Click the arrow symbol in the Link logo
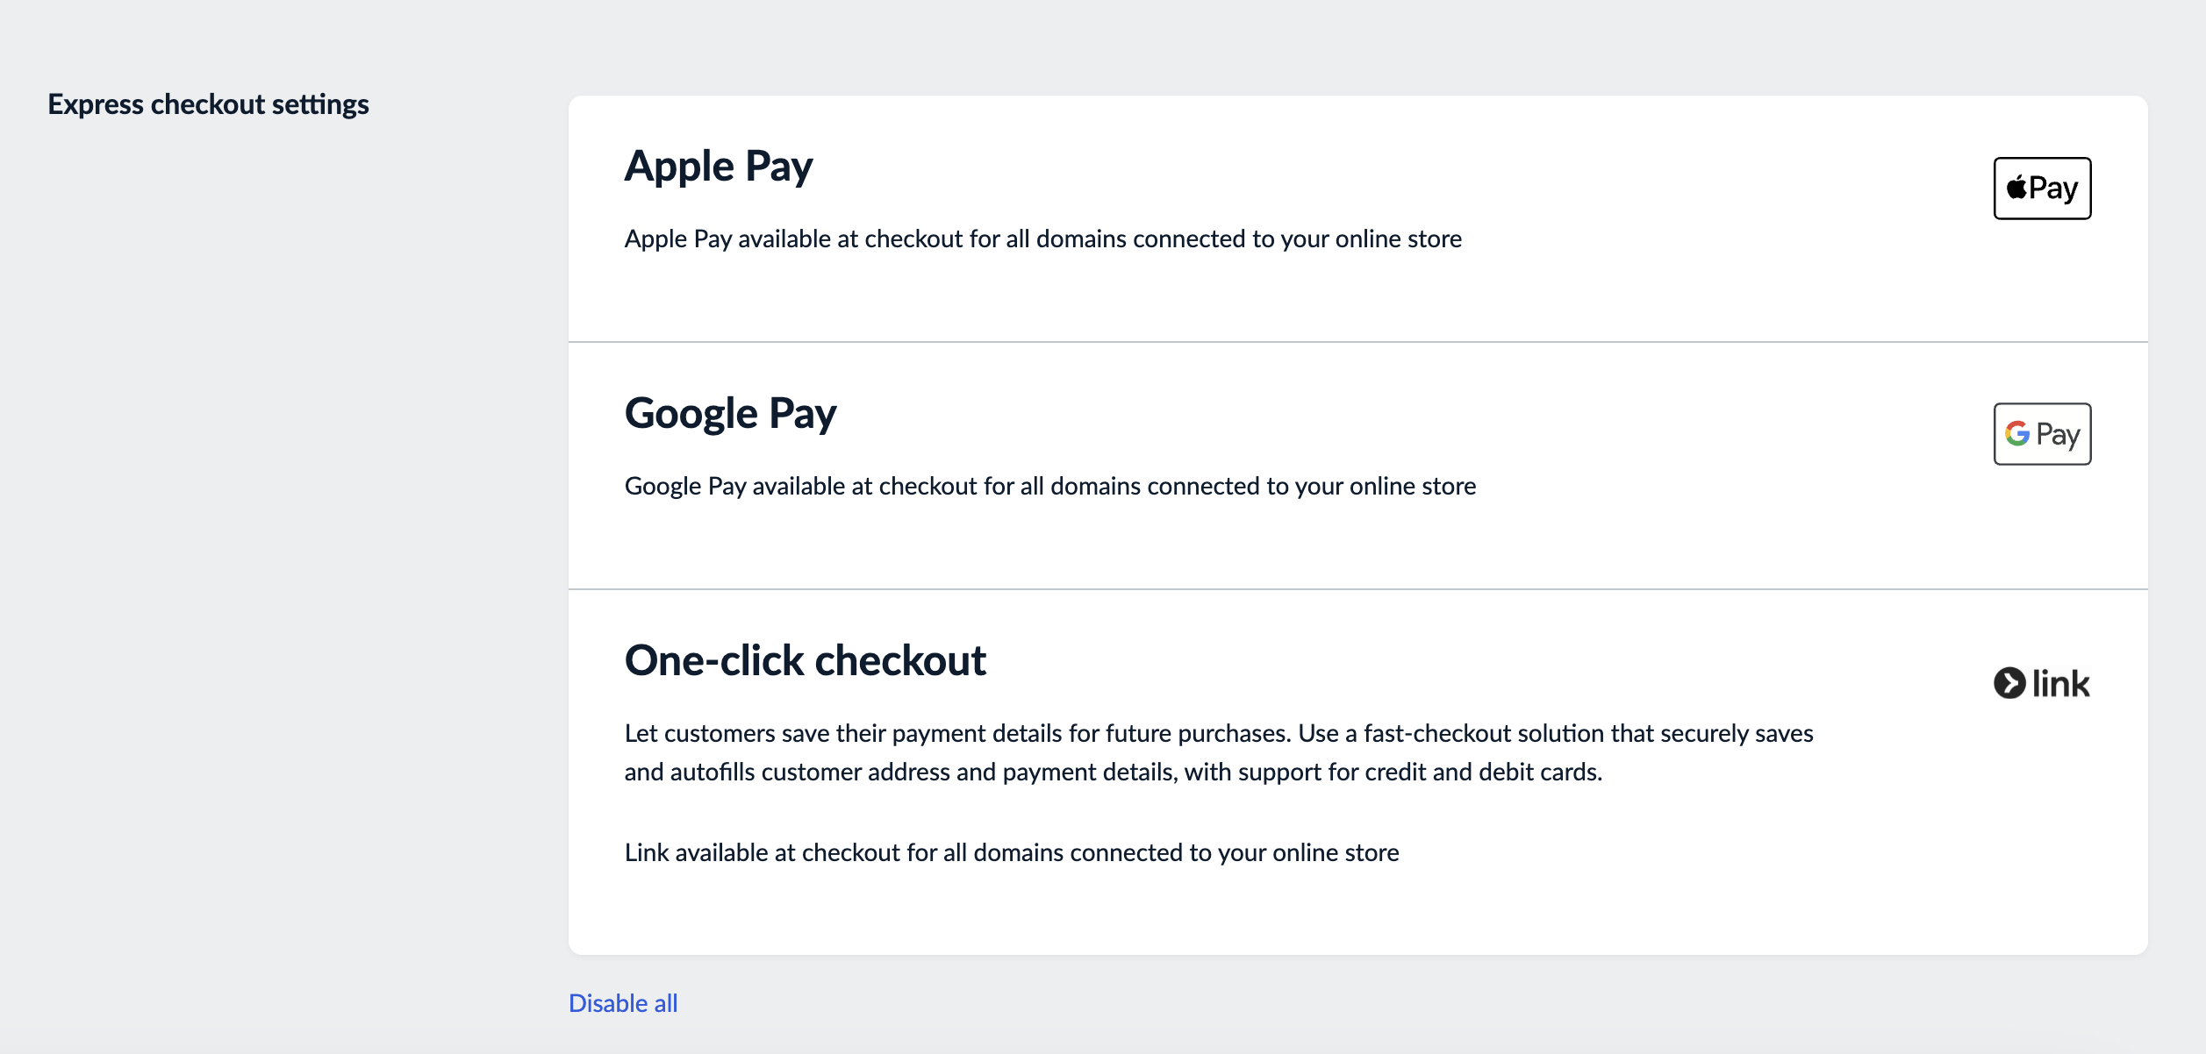 2009,683
